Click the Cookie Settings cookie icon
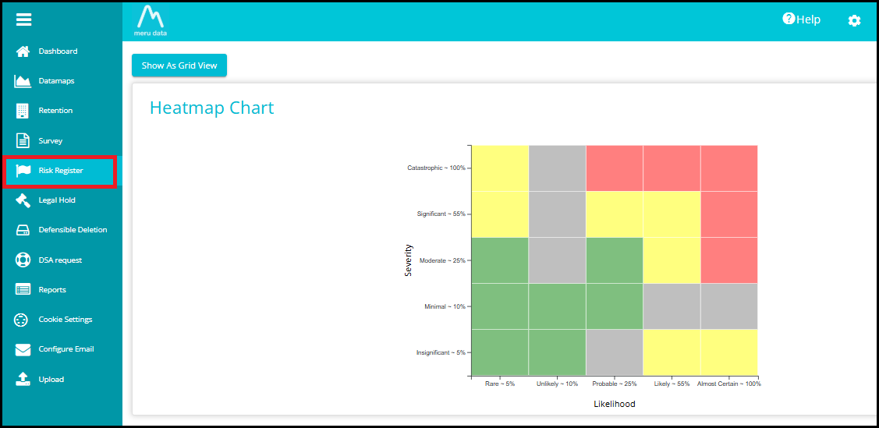879x428 pixels. point(23,320)
